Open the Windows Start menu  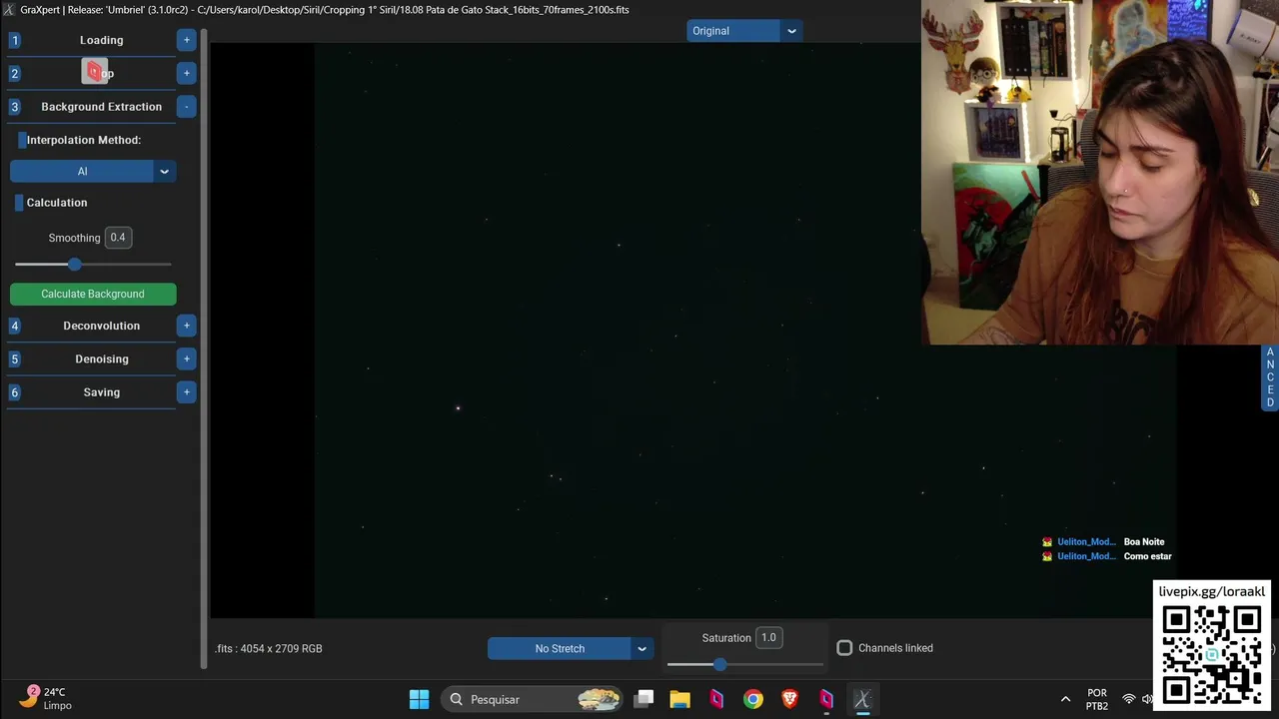(420, 699)
